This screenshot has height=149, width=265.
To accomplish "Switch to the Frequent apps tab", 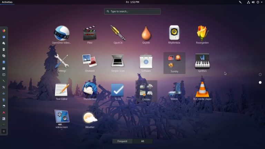I will click(122, 141).
